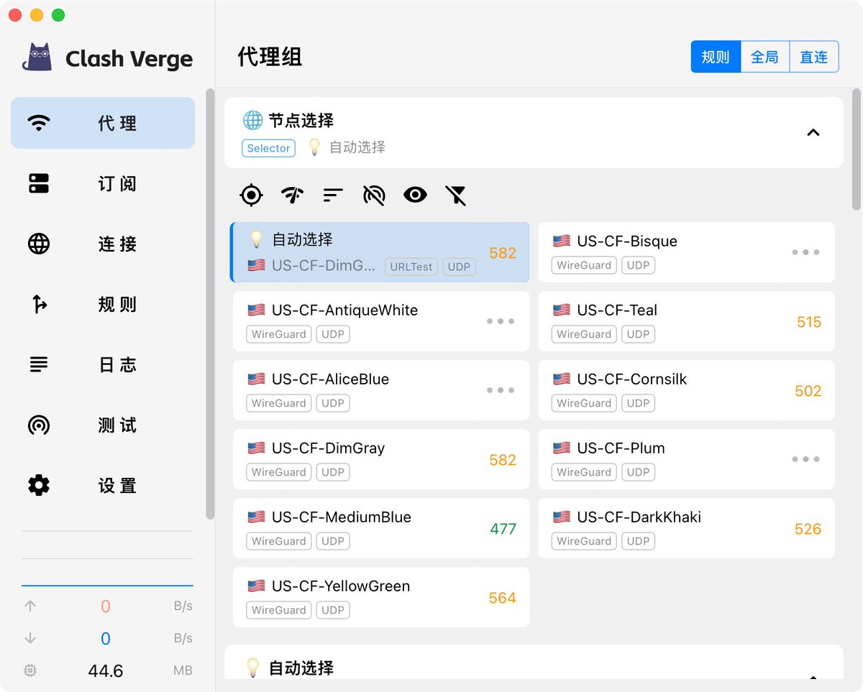863x692 pixels.
Task: Click the sort order icon
Action: pyautogui.click(x=333, y=195)
